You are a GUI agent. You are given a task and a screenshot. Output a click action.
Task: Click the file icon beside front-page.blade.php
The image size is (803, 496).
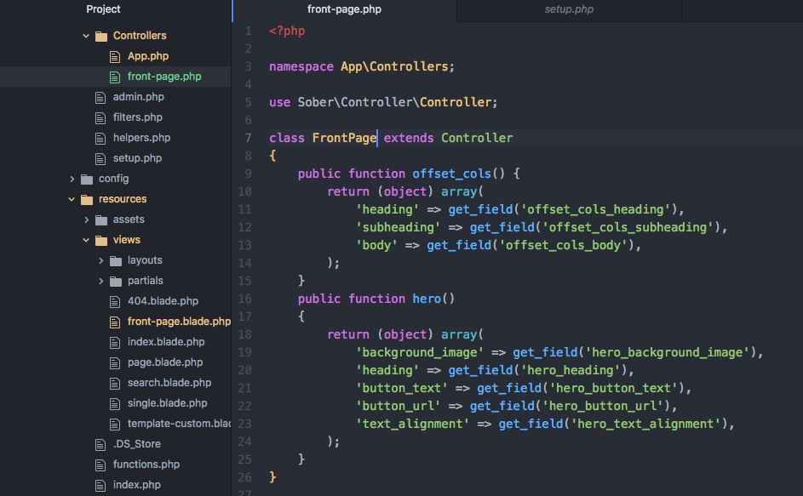pos(115,322)
